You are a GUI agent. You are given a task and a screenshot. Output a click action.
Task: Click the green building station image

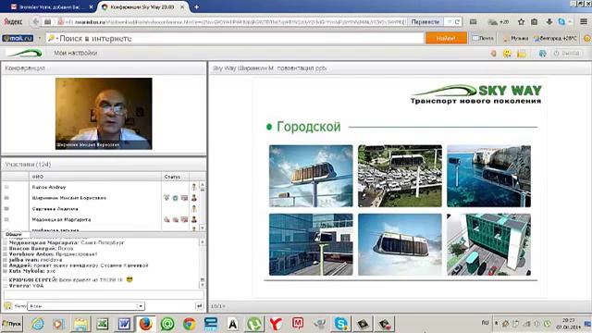tap(489, 244)
